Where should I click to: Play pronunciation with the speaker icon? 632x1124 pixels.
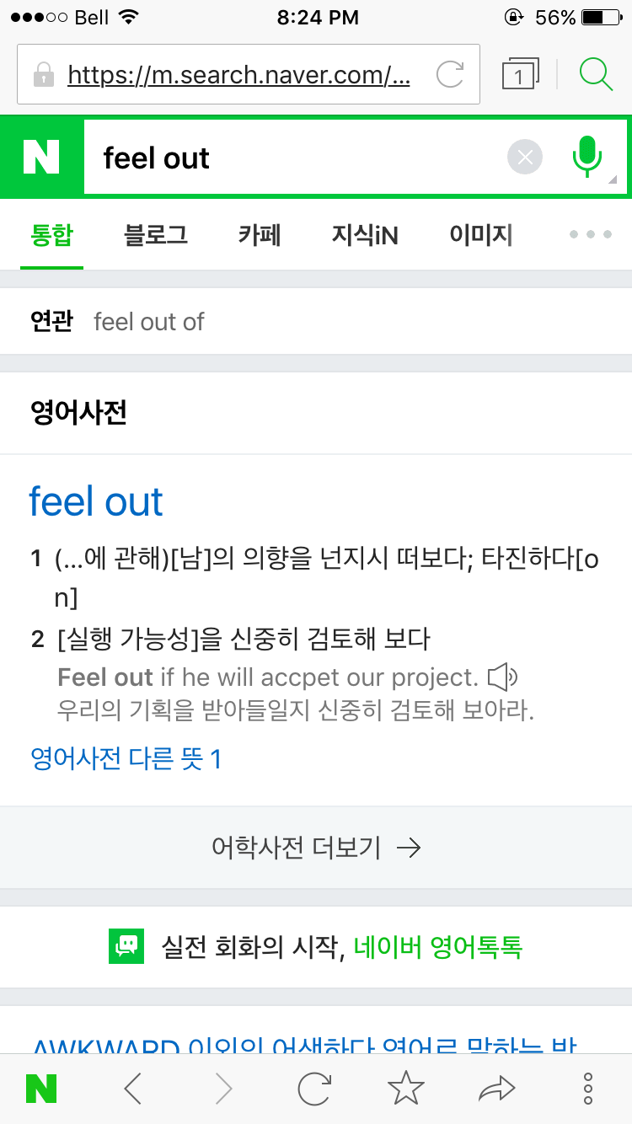click(502, 677)
